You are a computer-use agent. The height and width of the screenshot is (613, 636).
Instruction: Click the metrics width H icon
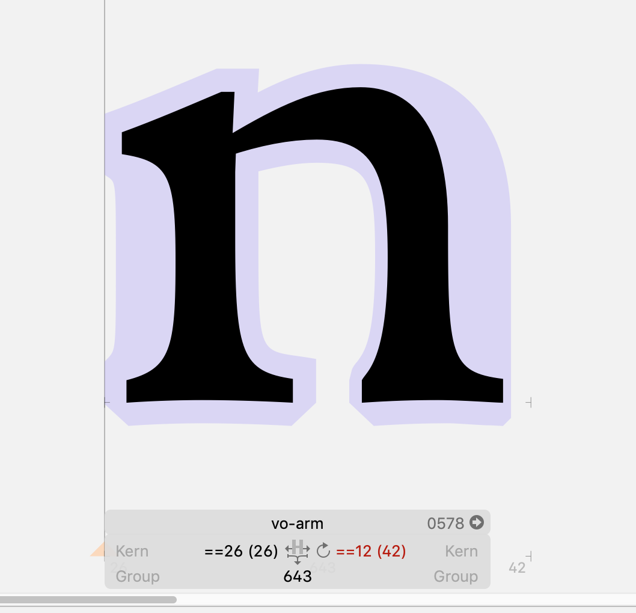pos(298,552)
